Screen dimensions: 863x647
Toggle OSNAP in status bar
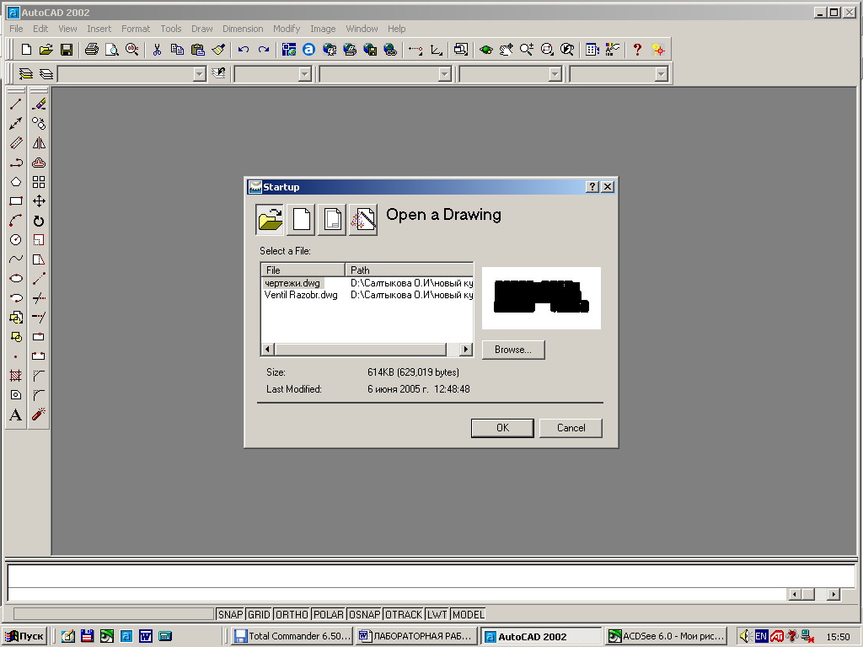pos(364,614)
